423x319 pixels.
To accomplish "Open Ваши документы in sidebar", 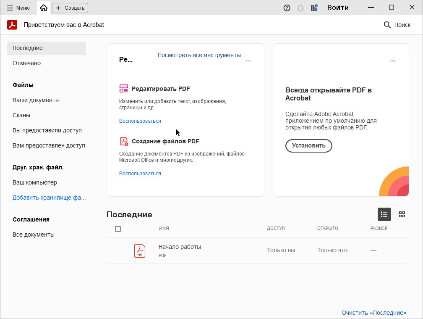I will click(x=36, y=100).
